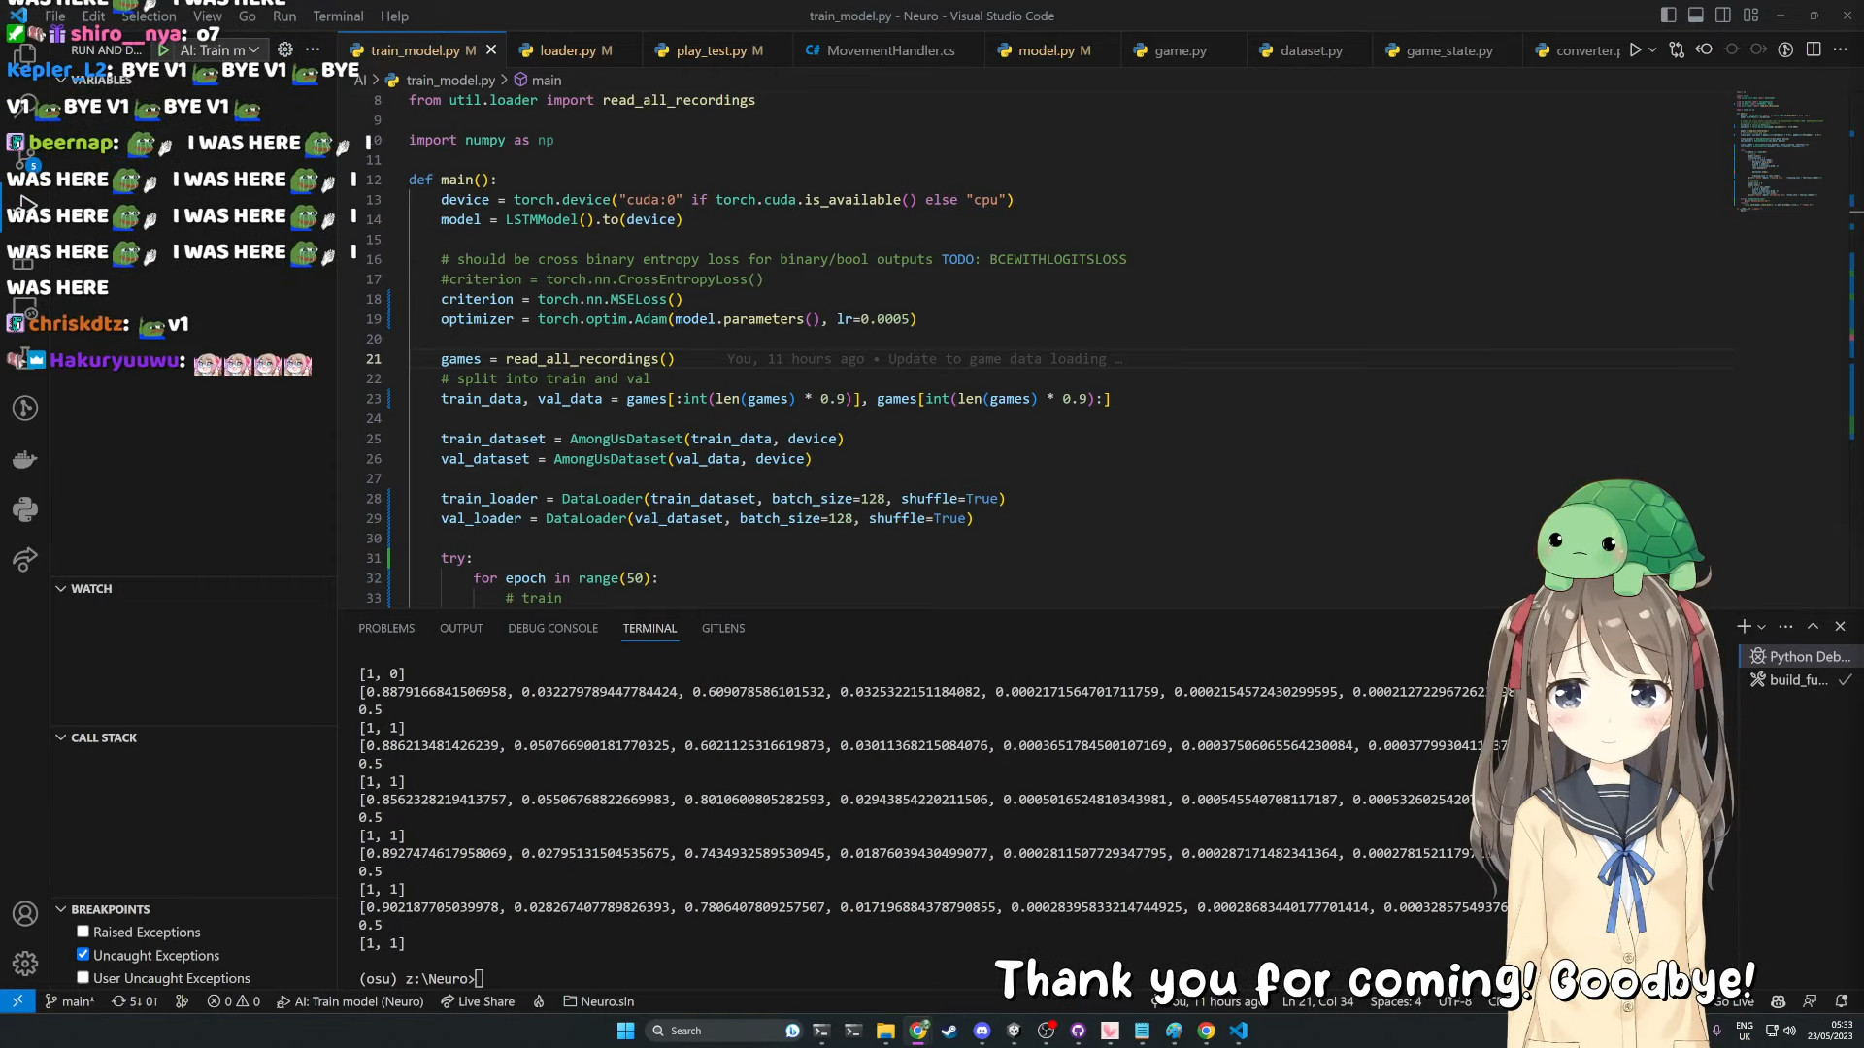Uncheck the Uncaught Exceptions breakpoint
This screenshot has height=1048, width=1864.
pos(83,955)
